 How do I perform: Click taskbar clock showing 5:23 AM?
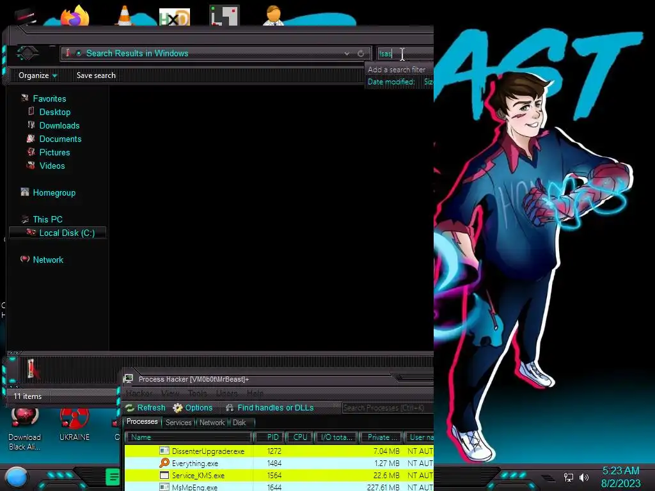pyautogui.click(x=620, y=477)
